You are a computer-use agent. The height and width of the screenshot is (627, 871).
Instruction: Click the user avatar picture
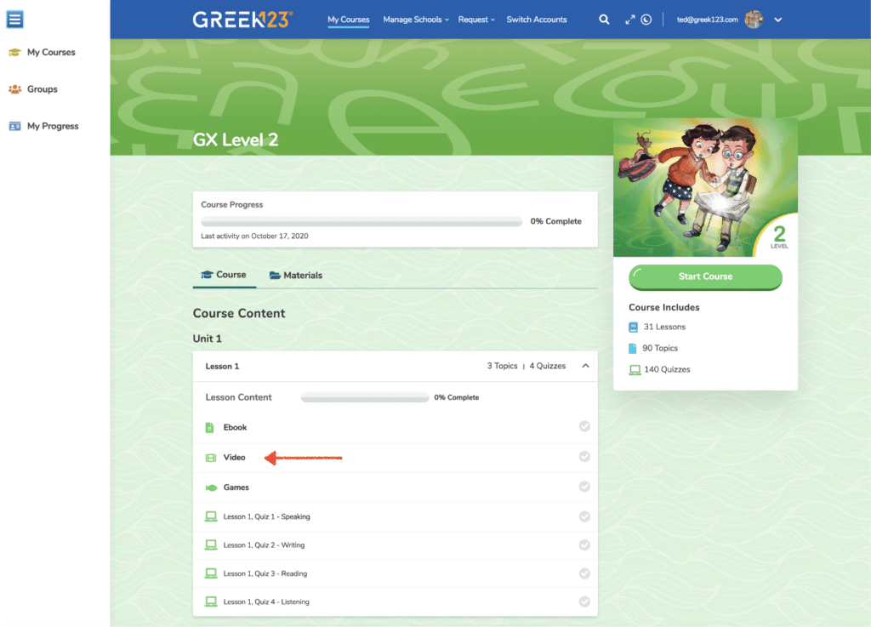(754, 20)
